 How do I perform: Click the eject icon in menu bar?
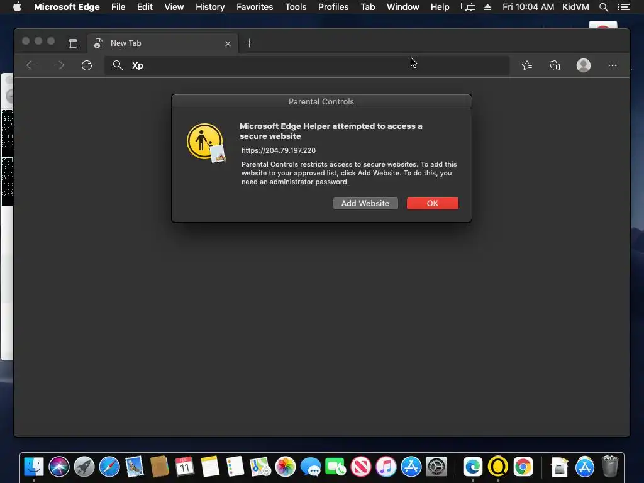[x=487, y=7]
